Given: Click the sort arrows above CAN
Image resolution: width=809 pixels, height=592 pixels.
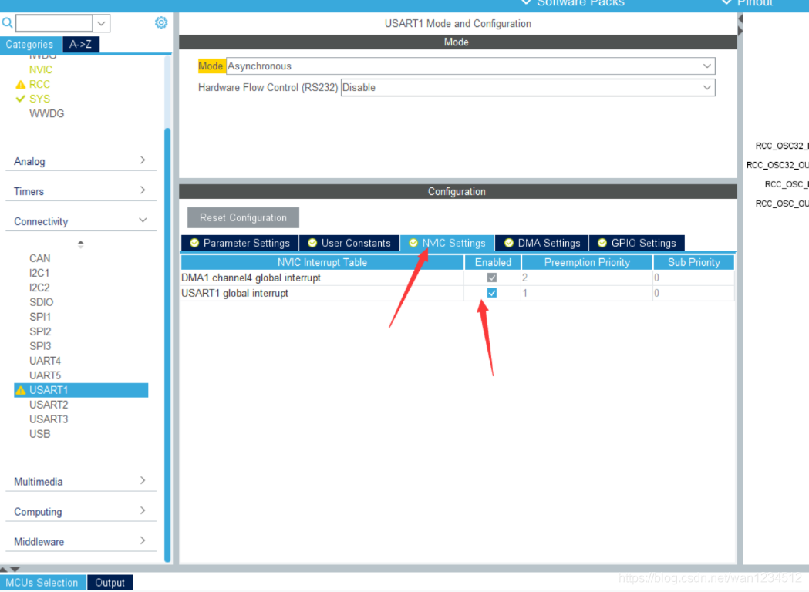Looking at the screenshot, I should [80, 244].
